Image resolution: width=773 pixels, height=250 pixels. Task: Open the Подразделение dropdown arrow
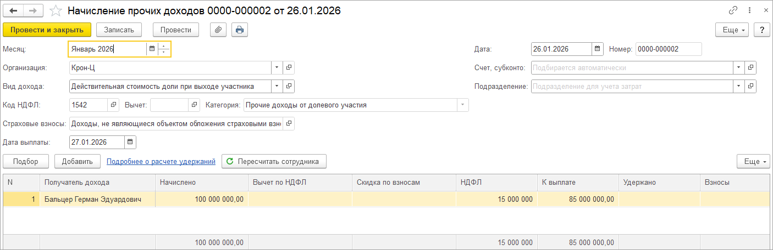click(739, 86)
